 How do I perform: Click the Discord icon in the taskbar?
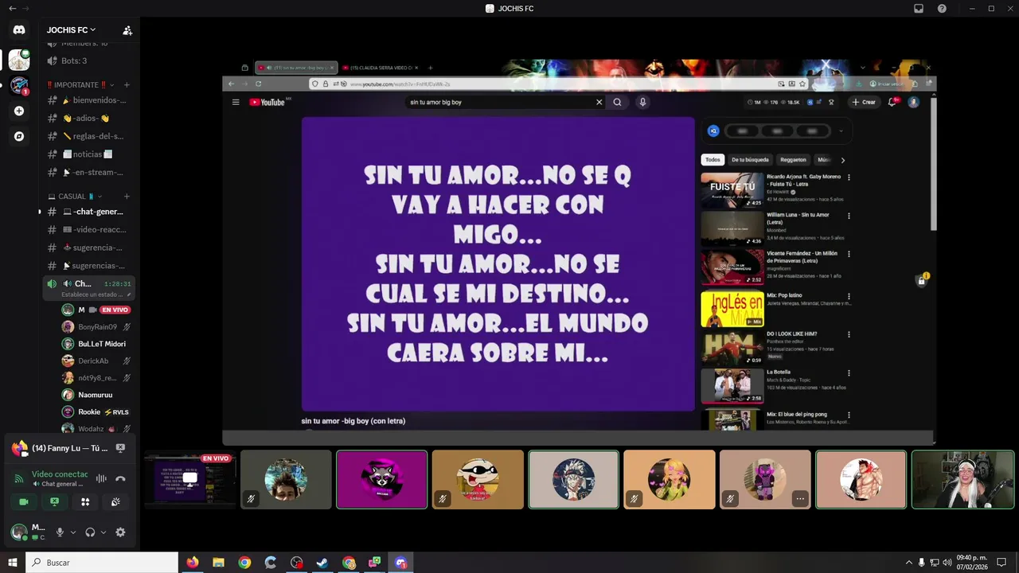[x=401, y=563]
